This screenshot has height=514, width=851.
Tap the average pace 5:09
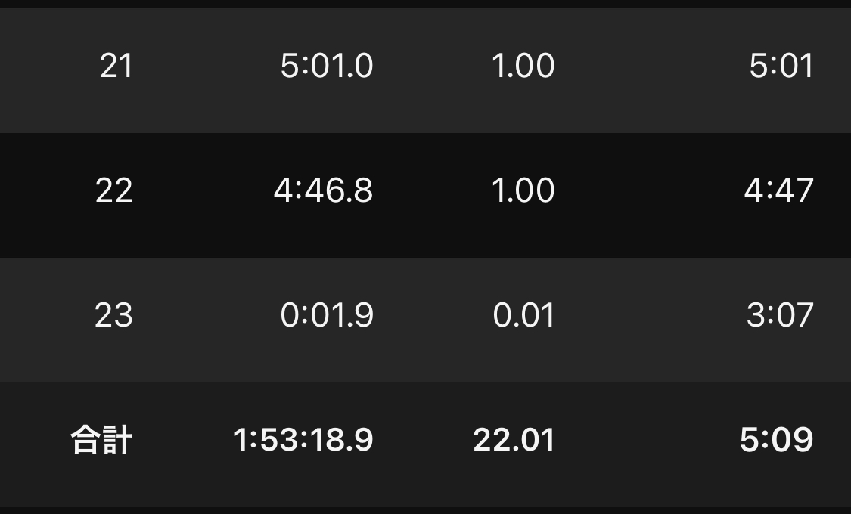[x=777, y=440]
